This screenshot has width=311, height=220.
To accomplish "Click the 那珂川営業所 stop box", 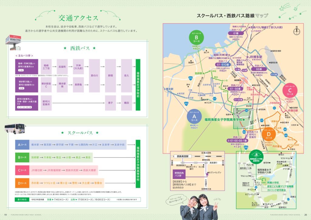I will tap(46, 103).
